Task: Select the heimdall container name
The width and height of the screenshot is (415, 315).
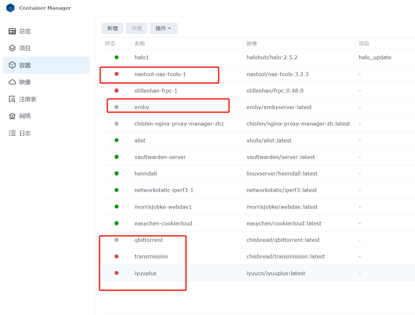Action: (146, 174)
